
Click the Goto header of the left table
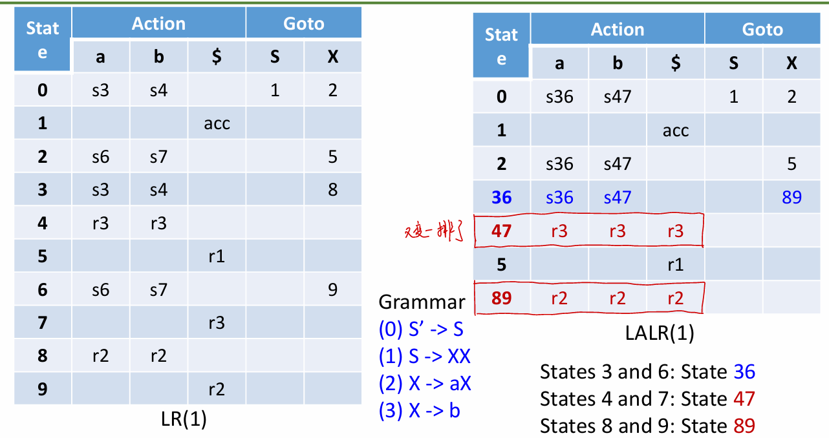[x=303, y=24]
